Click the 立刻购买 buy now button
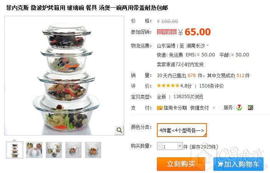Image resolution: width=270 pixels, height=173 pixels. (x=181, y=164)
